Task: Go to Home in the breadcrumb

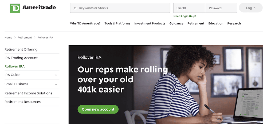Action: pos(8,38)
